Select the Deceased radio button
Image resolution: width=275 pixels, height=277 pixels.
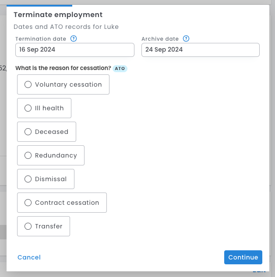pos(28,132)
